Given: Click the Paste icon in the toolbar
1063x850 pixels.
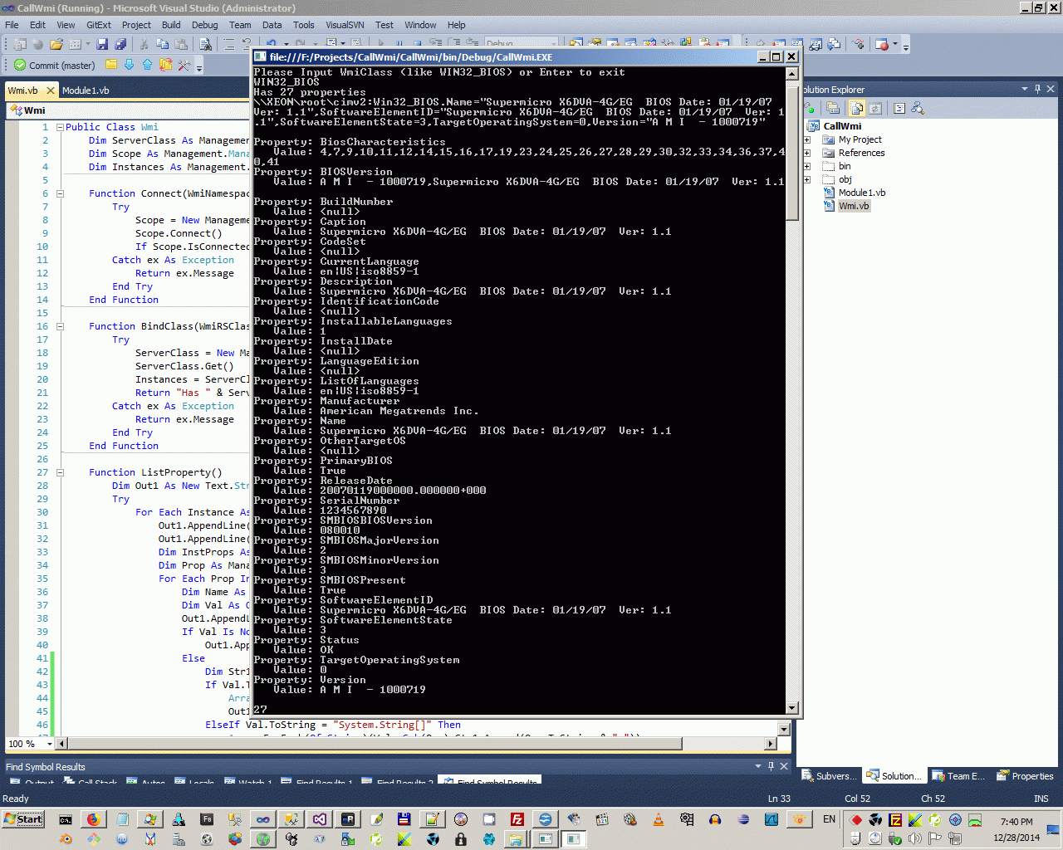Looking at the screenshot, I should point(180,44).
